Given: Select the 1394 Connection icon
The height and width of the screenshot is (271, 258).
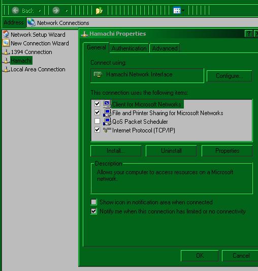Looking at the screenshot, I should [6, 52].
